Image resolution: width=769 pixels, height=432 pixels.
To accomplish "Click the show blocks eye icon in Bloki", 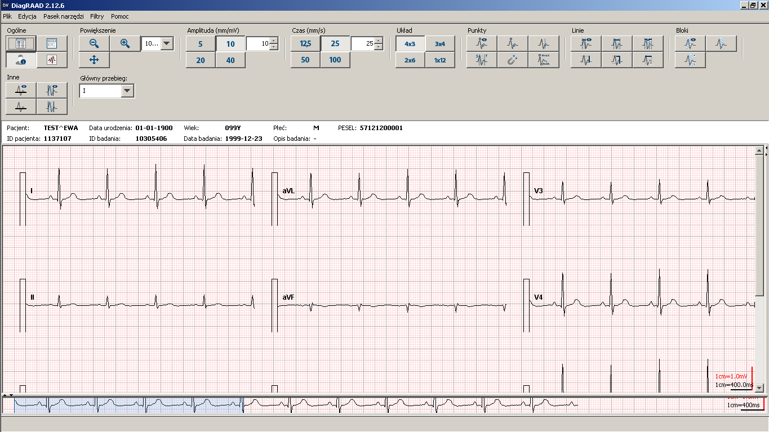I will [x=690, y=43].
